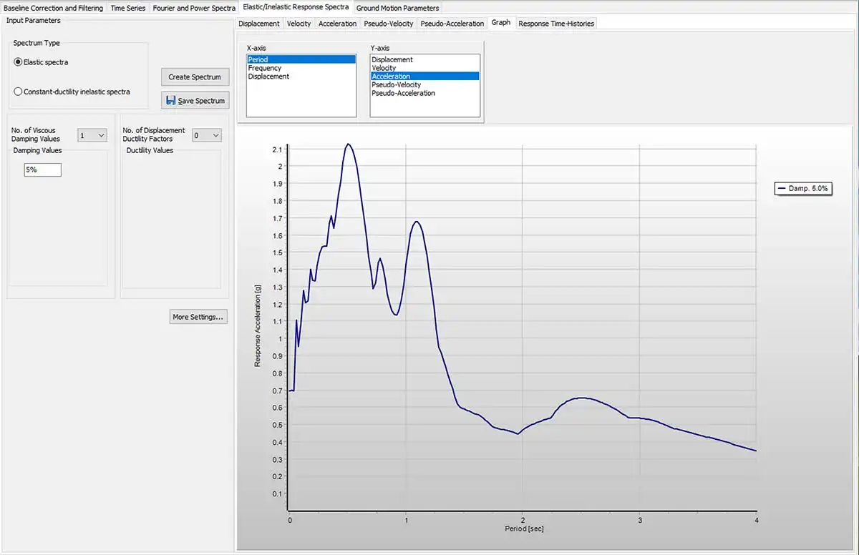859x555 pixels.
Task: Open the Displacement results sub-tab
Action: 259,24
